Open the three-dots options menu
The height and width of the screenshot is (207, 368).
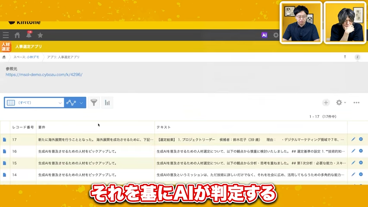(356, 103)
